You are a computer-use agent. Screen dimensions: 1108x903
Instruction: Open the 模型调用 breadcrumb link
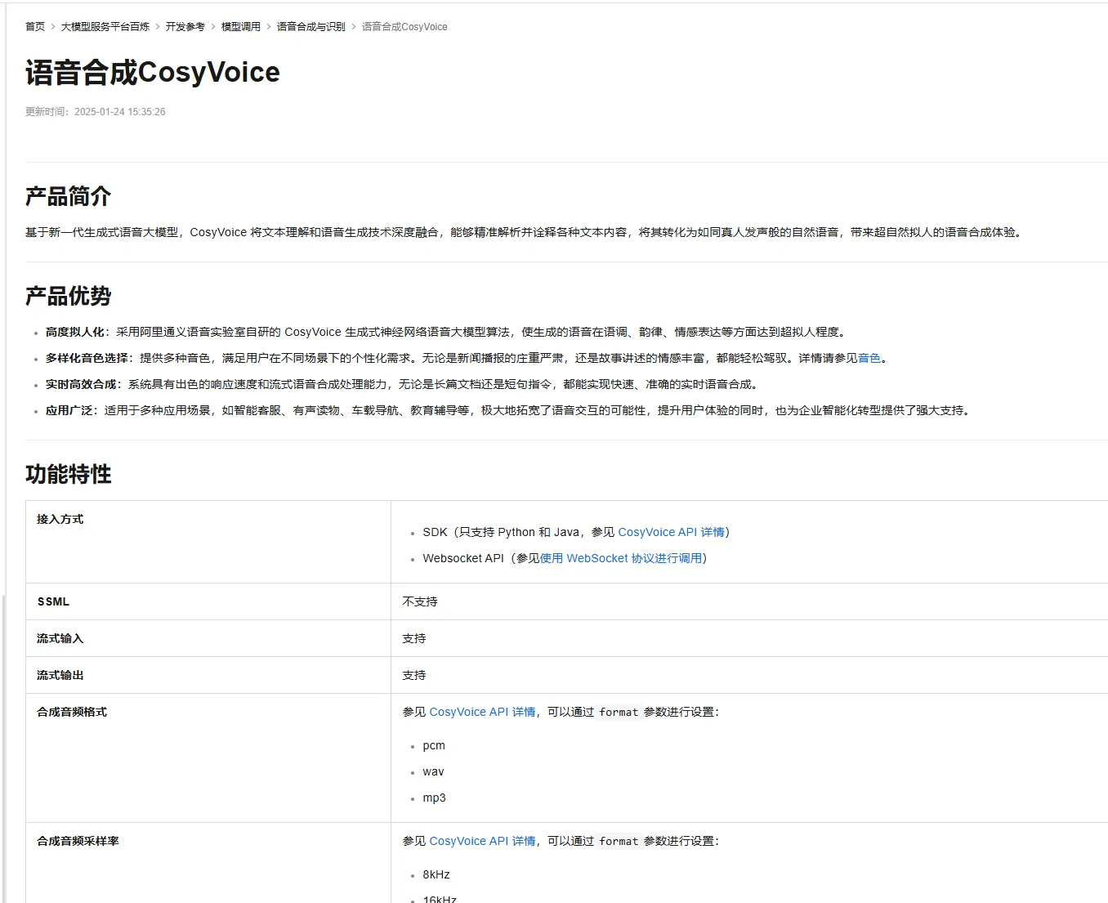pyautogui.click(x=241, y=27)
